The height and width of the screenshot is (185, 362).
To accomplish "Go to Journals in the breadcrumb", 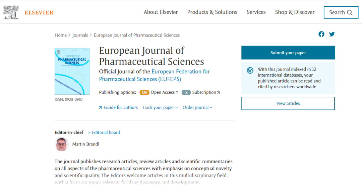I will pyautogui.click(x=80, y=35).
